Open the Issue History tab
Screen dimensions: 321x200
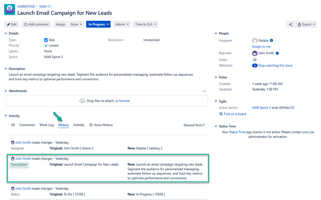click(101, 125)
